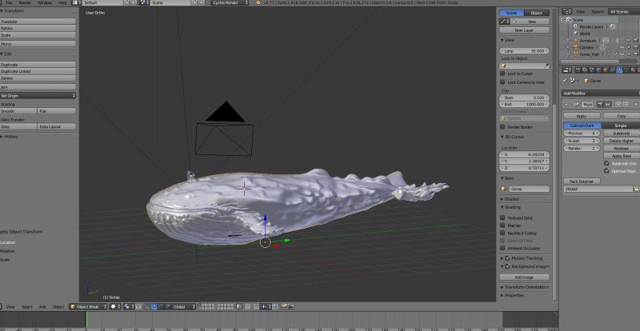Collapse the Transform panel
This screenshot has width=640, height=331.
(x=12, y=10)
